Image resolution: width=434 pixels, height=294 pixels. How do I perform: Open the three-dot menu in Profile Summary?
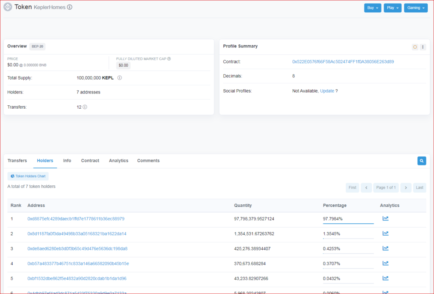point(423,47)
